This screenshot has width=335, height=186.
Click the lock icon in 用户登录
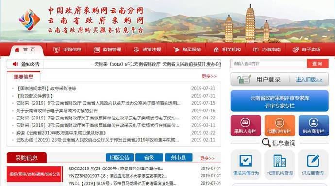coord(244,79)
